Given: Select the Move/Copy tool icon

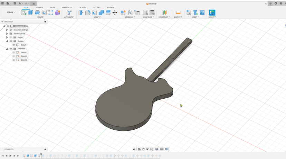Looking at the screenshot, I should [115, 12].
